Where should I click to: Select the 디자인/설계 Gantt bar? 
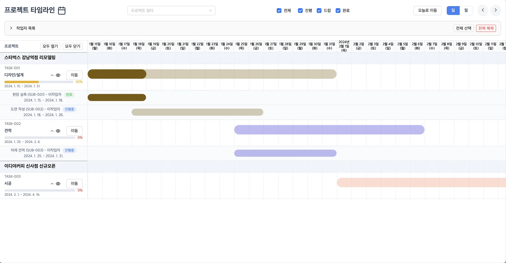click(212, 74)
